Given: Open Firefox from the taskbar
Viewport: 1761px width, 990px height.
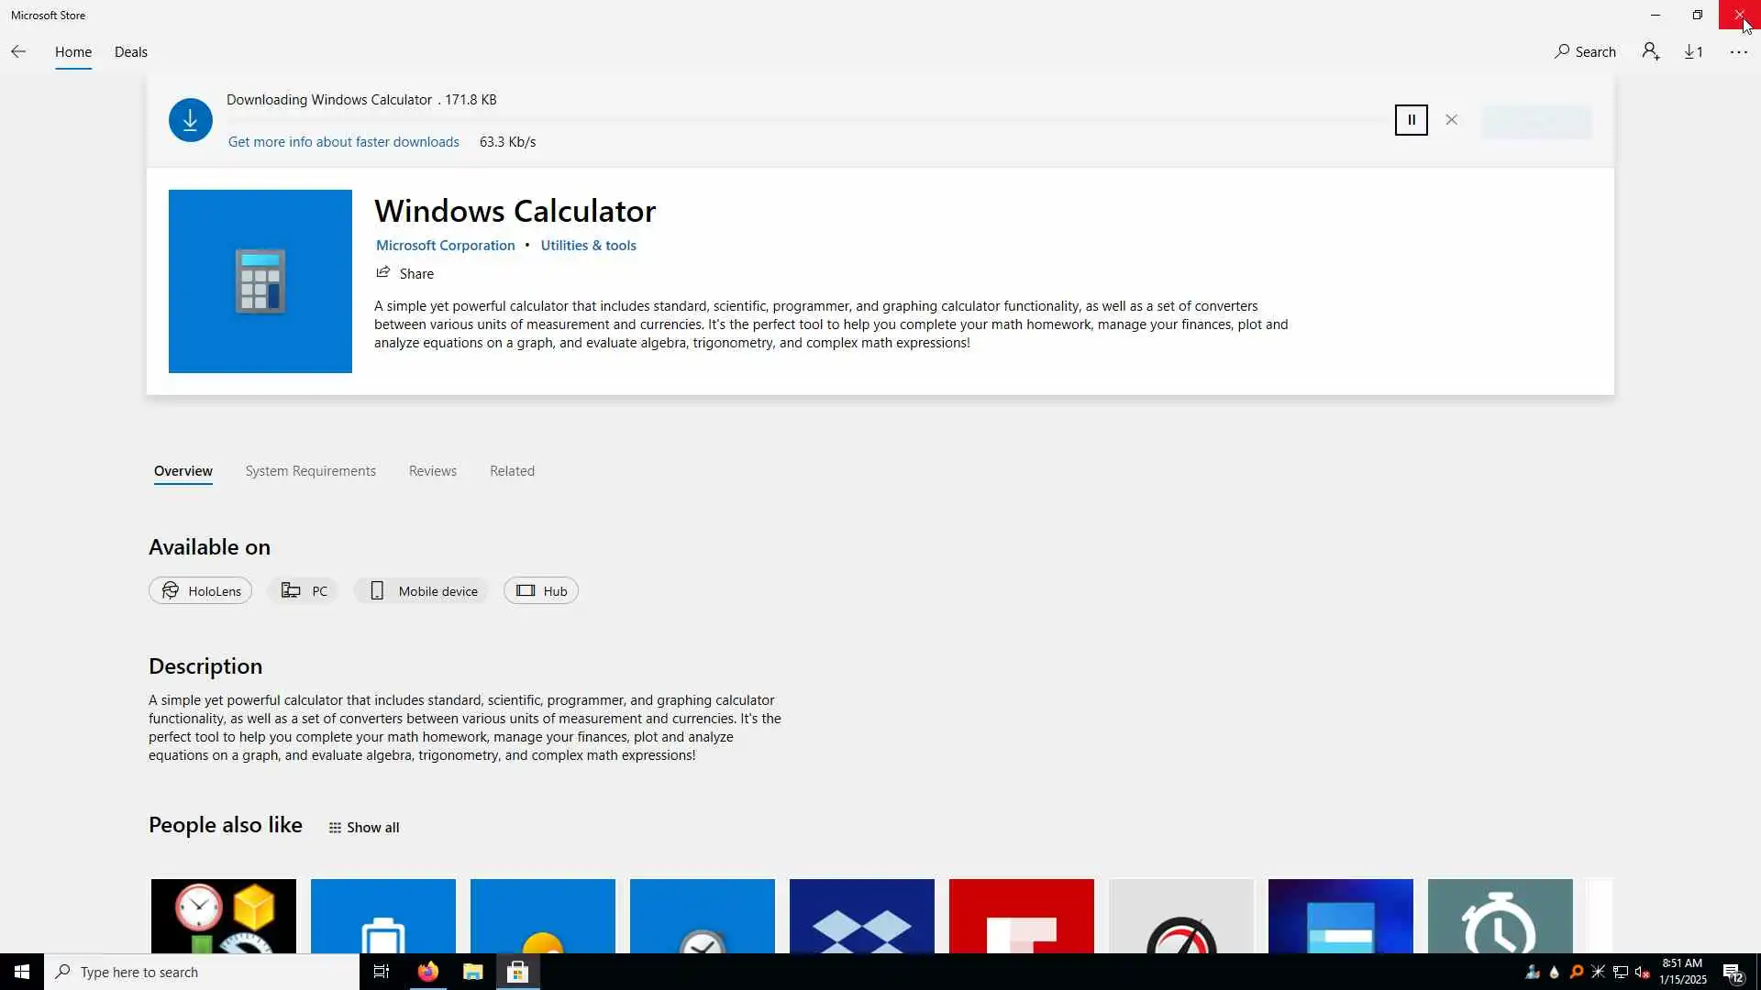Looking at the screenshot, I should pyautogui.click(x=428, y=972).
